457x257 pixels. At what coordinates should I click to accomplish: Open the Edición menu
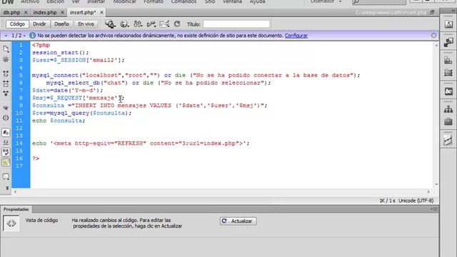(x=56, y=1)
